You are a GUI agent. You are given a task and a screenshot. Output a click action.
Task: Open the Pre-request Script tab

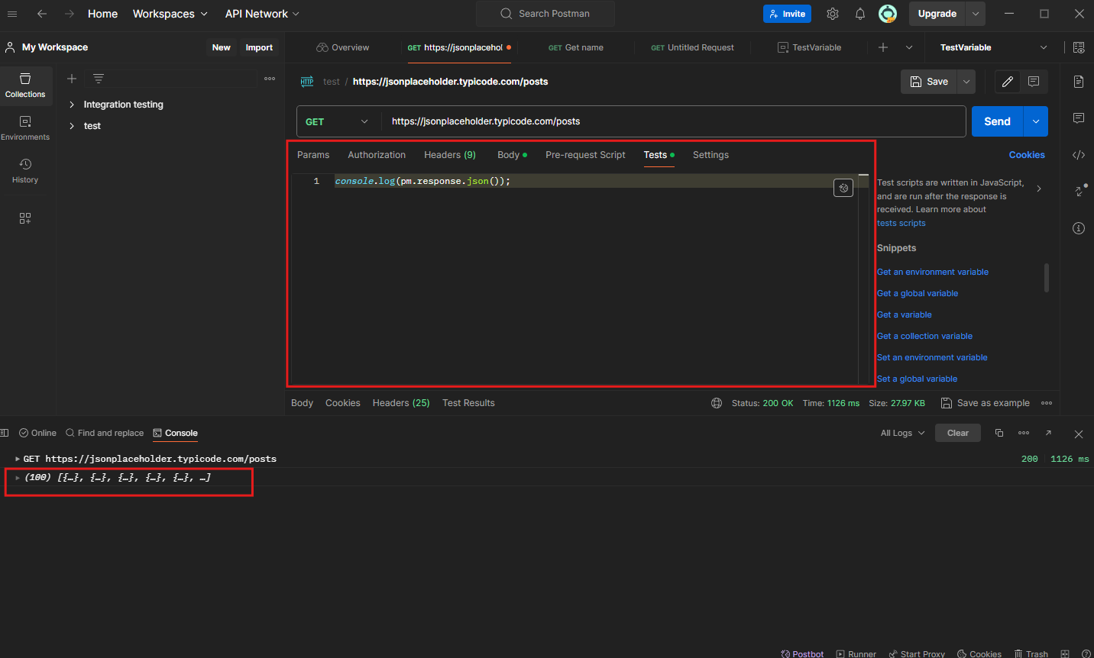[x=585, y=155]
